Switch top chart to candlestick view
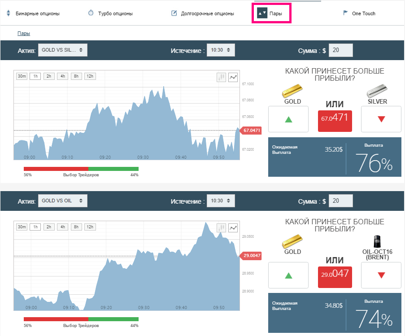Screen dimensions: 405x336 222,77
